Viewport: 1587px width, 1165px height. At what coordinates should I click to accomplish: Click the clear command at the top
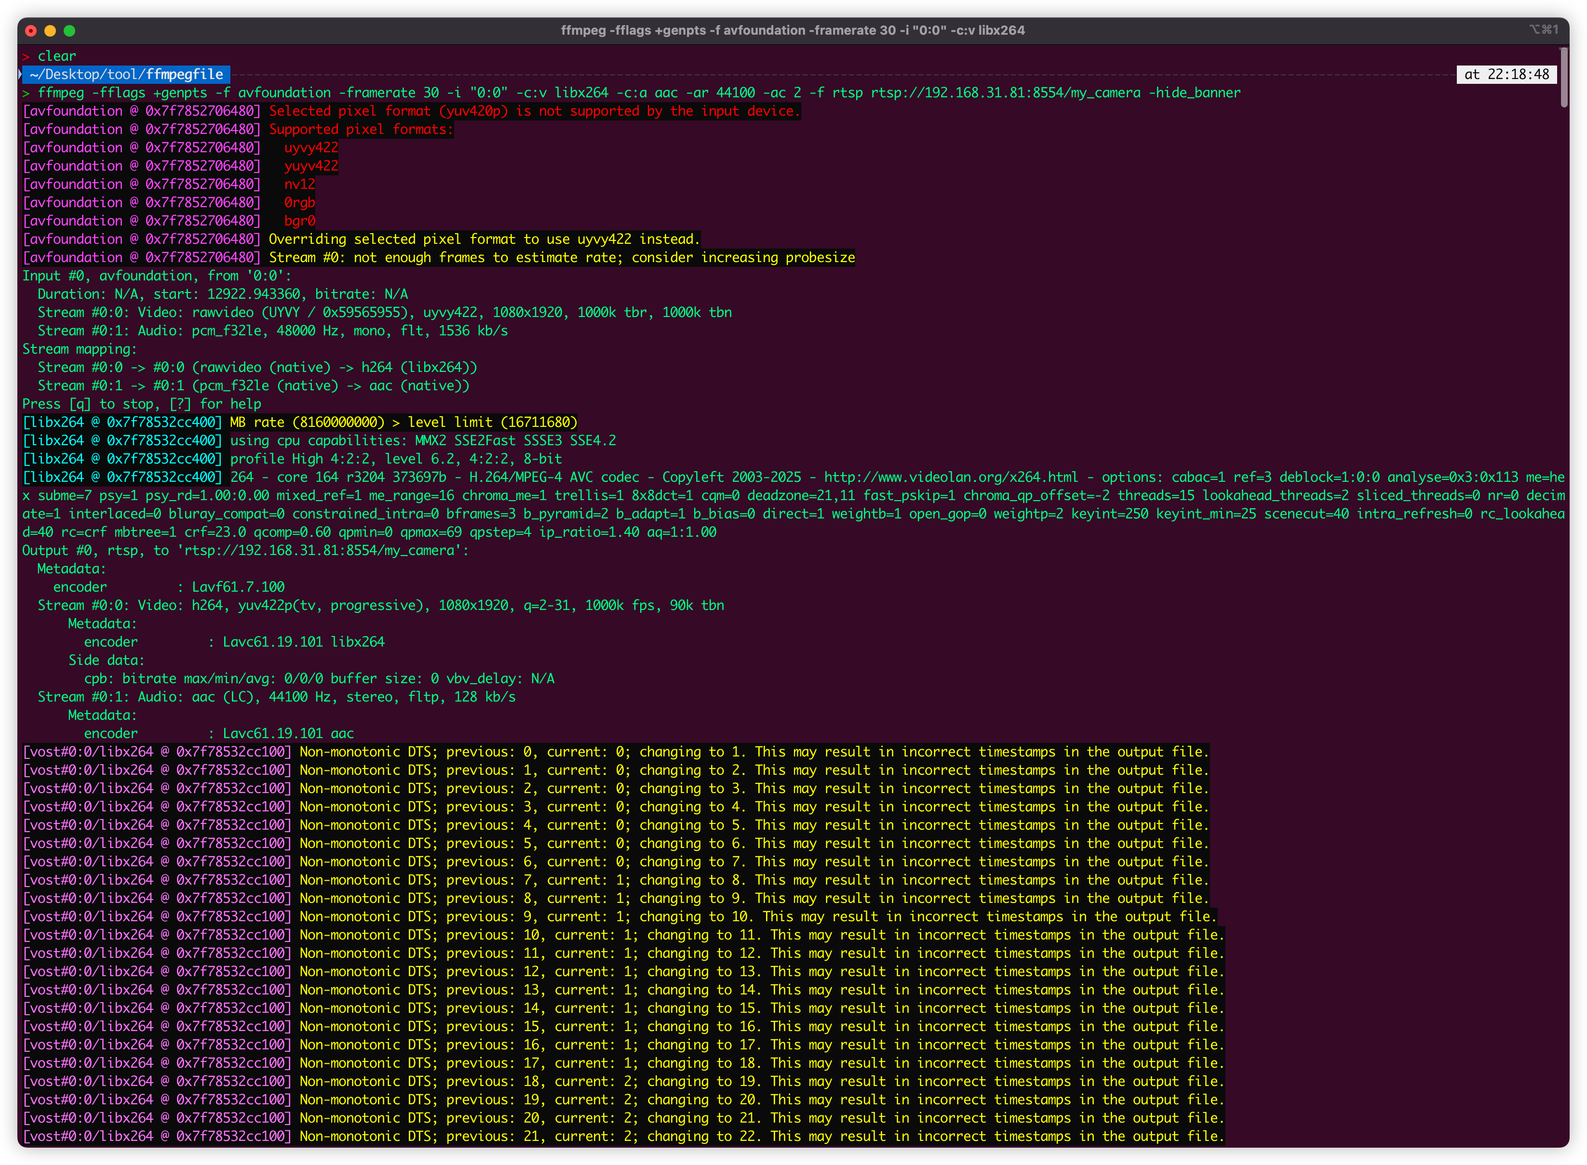click(57, 56)
